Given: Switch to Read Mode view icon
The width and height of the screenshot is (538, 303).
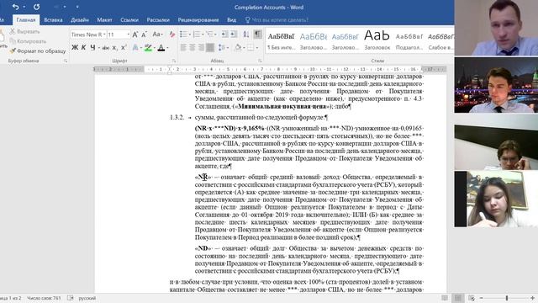Looking at the screenshot, I should (445, 298).
